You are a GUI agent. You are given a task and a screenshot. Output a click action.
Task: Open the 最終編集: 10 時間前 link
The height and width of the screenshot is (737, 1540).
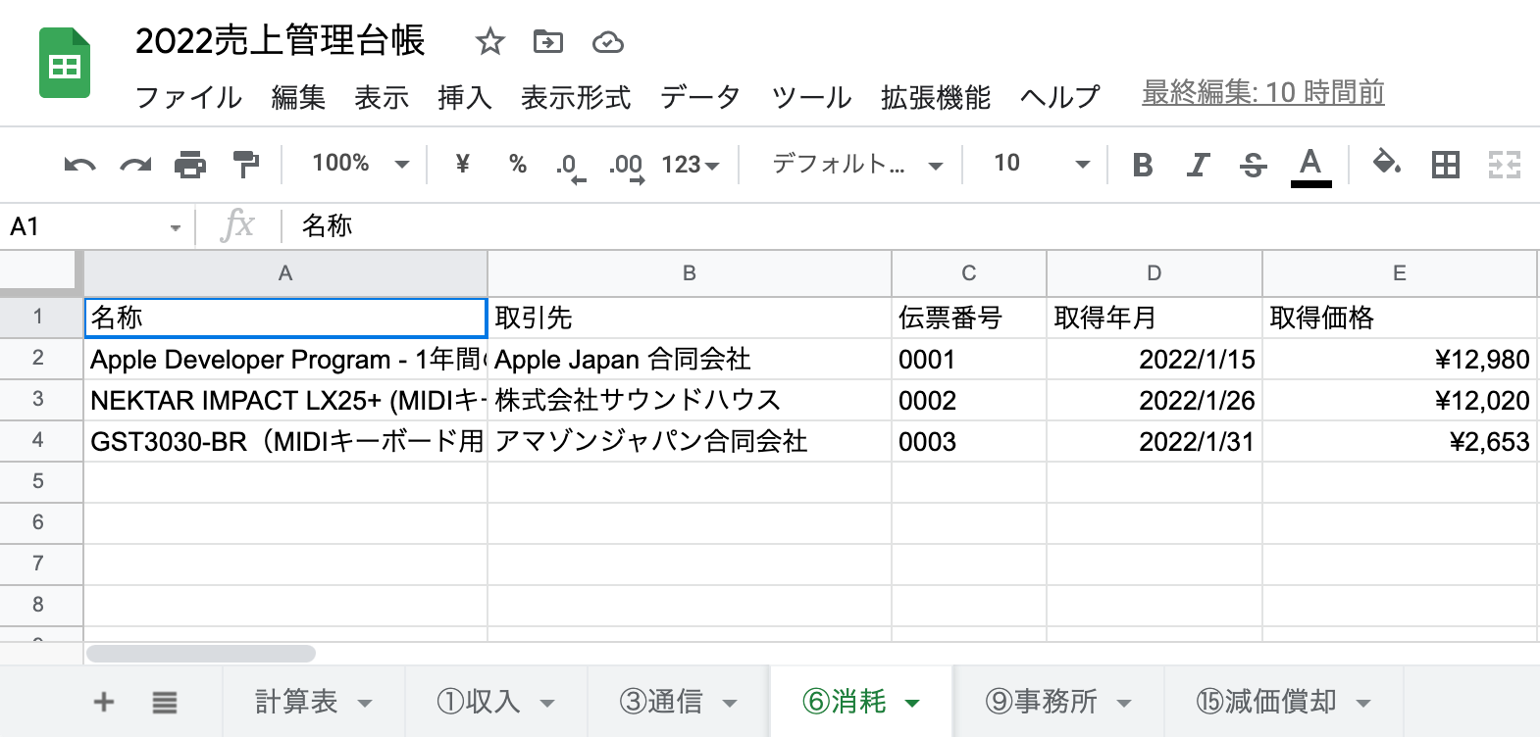point(1262,93)
